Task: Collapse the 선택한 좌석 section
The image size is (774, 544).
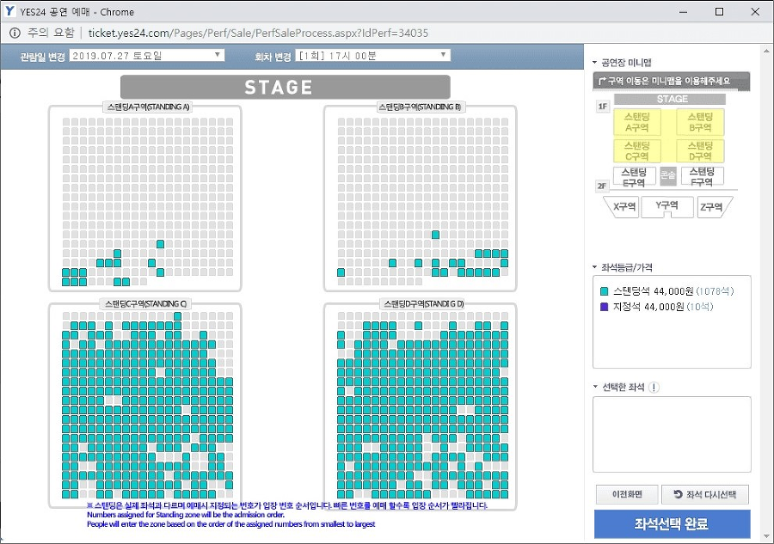Action: tap(594, 387)
